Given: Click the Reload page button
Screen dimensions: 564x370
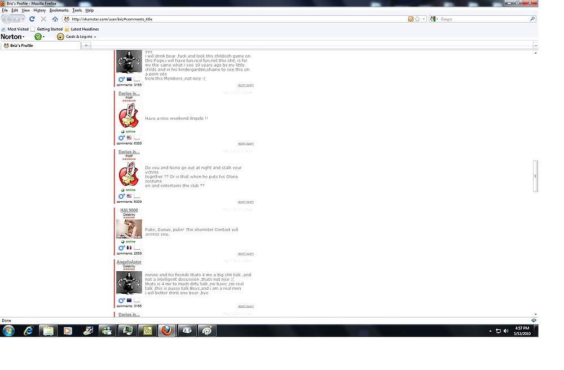Looking at the screenshot, I should click(32, 19).
